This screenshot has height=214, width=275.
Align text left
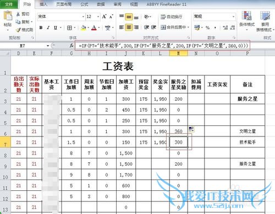click(122, 28)
